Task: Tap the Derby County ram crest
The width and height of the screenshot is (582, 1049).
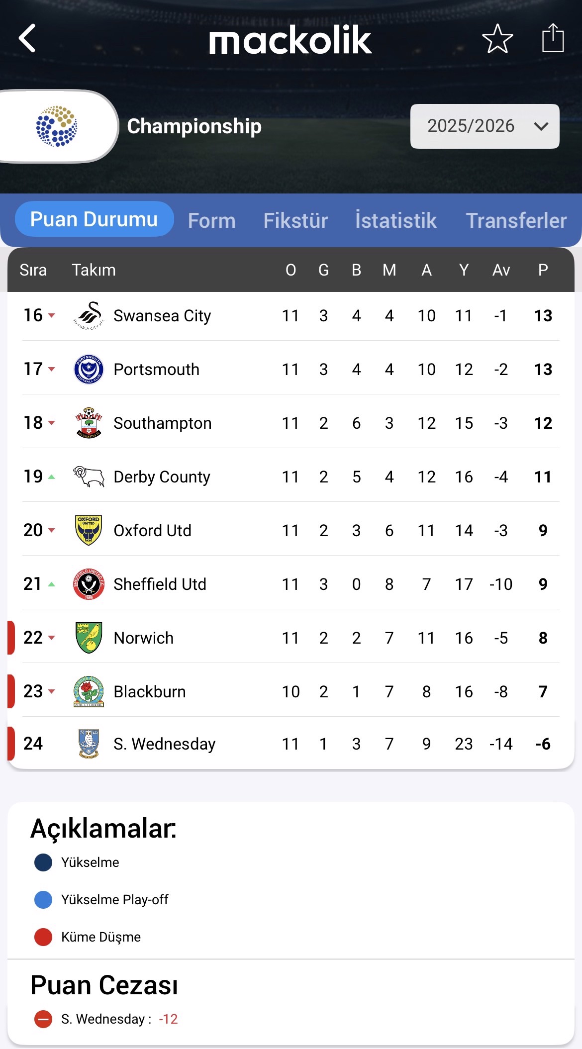Action: point(89,477)
